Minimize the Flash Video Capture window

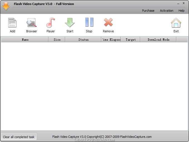tap(178, 4)
